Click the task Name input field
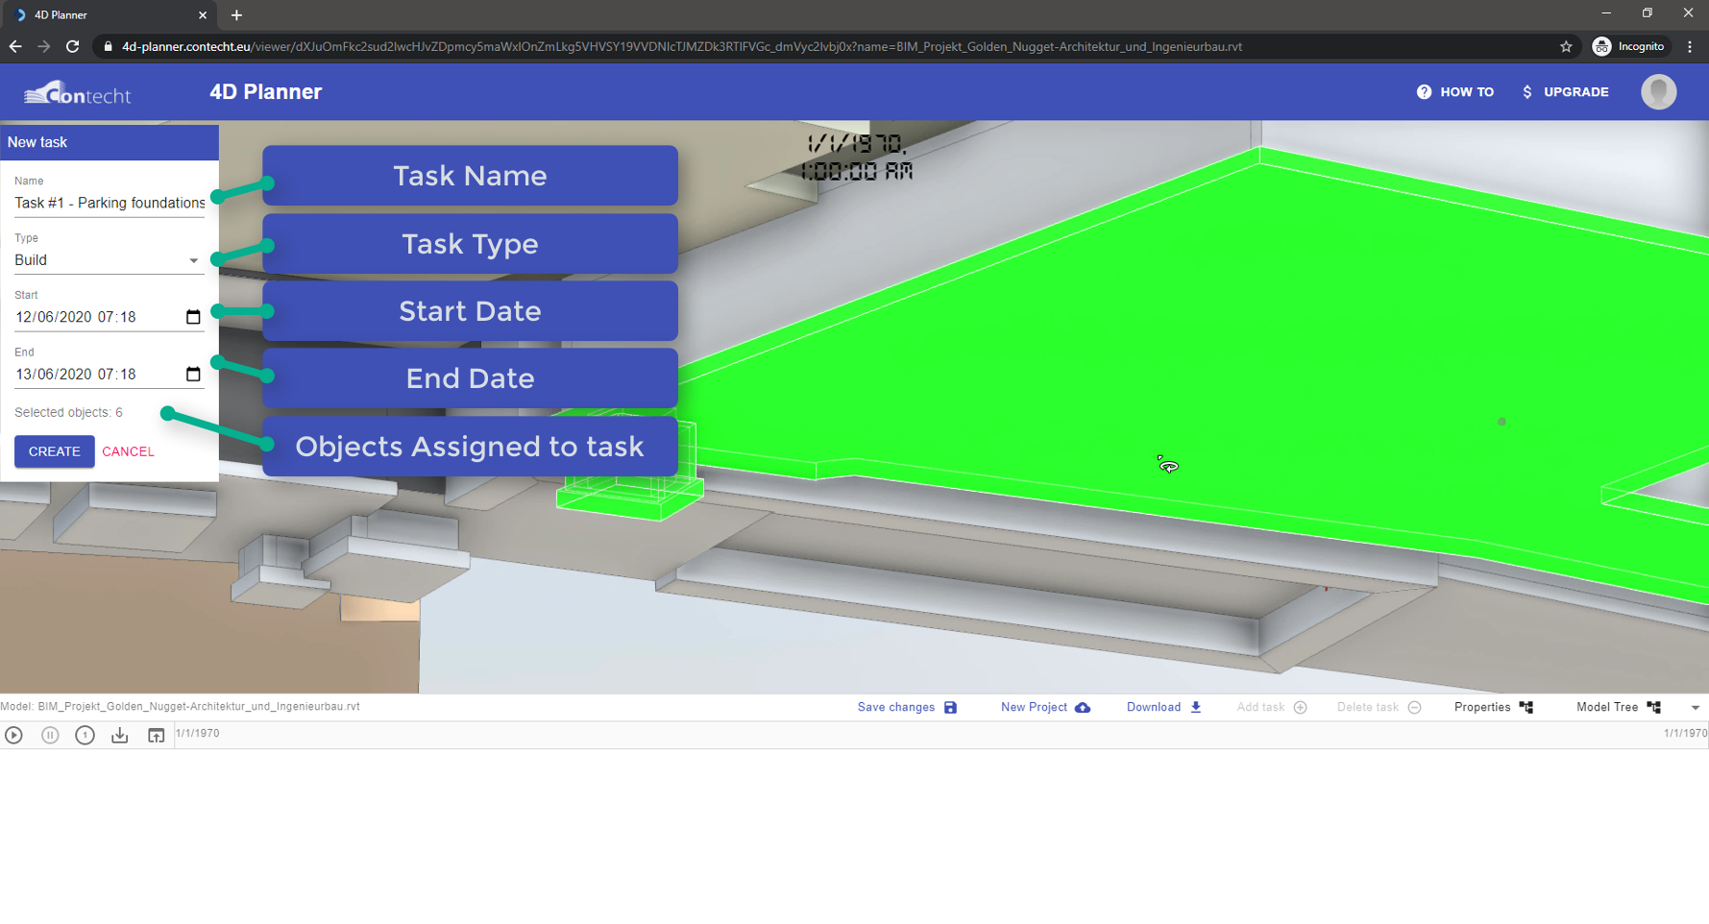The height and width of the screenshot is (924, 1709). pyautogui.click(x=109, y=204)
